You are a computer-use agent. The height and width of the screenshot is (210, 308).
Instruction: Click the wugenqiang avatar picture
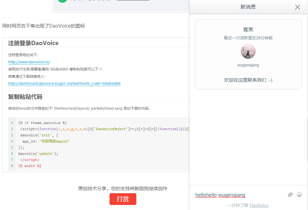(248, 52)
